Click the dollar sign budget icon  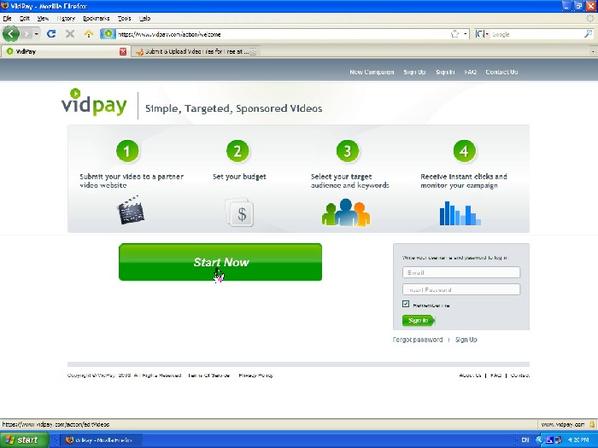pyautogui.click(x=239, y=212)
